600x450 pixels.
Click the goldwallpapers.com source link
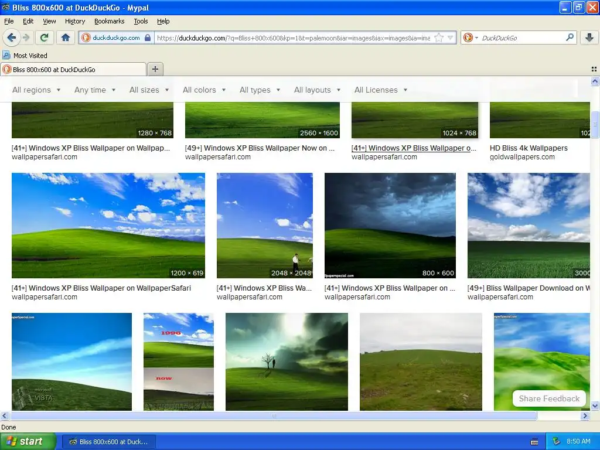522,157
